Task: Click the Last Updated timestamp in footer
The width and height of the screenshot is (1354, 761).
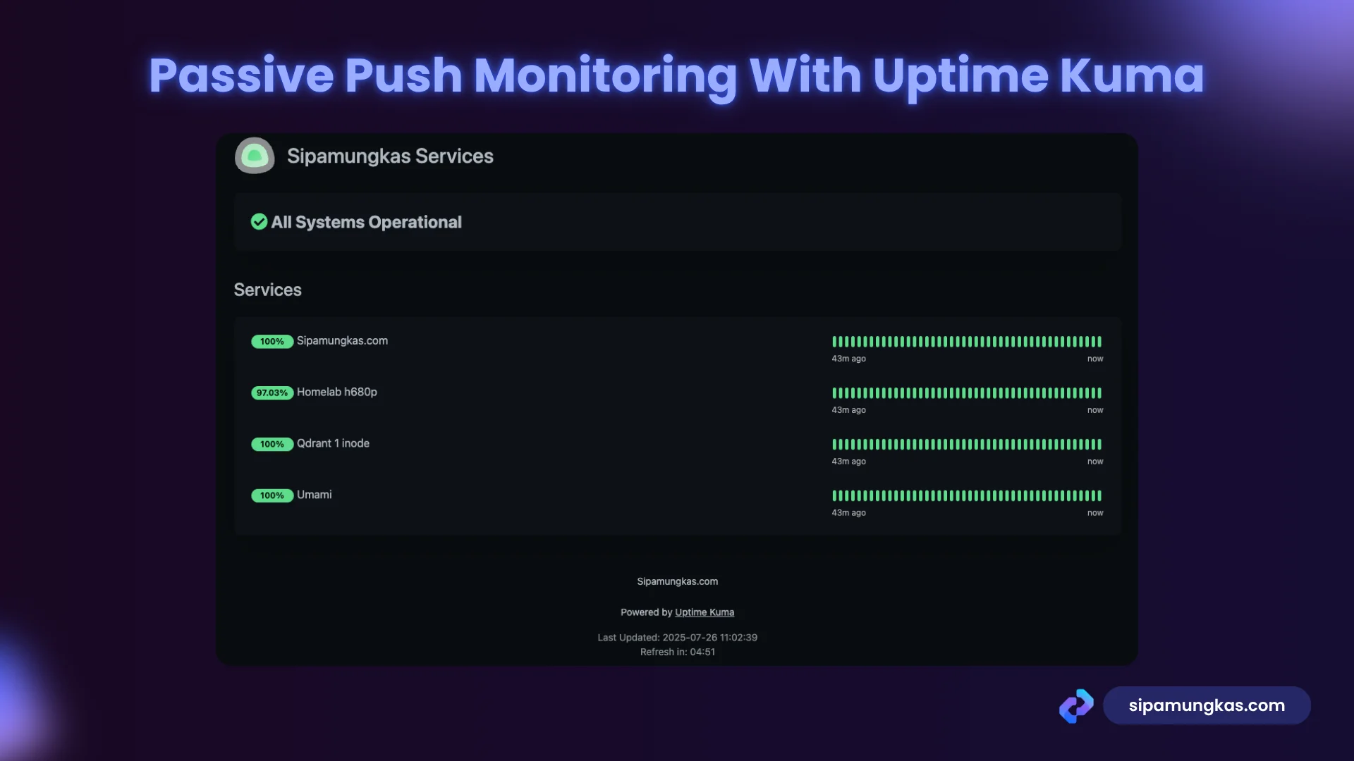Action: point(677,637)
